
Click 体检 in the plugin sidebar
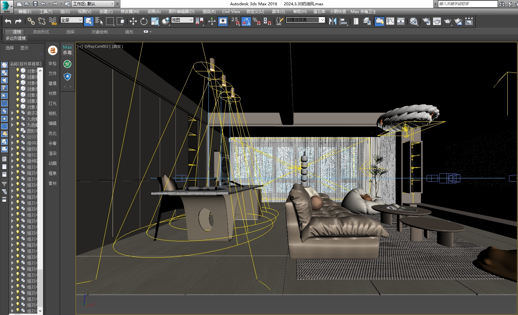[52, 63]
